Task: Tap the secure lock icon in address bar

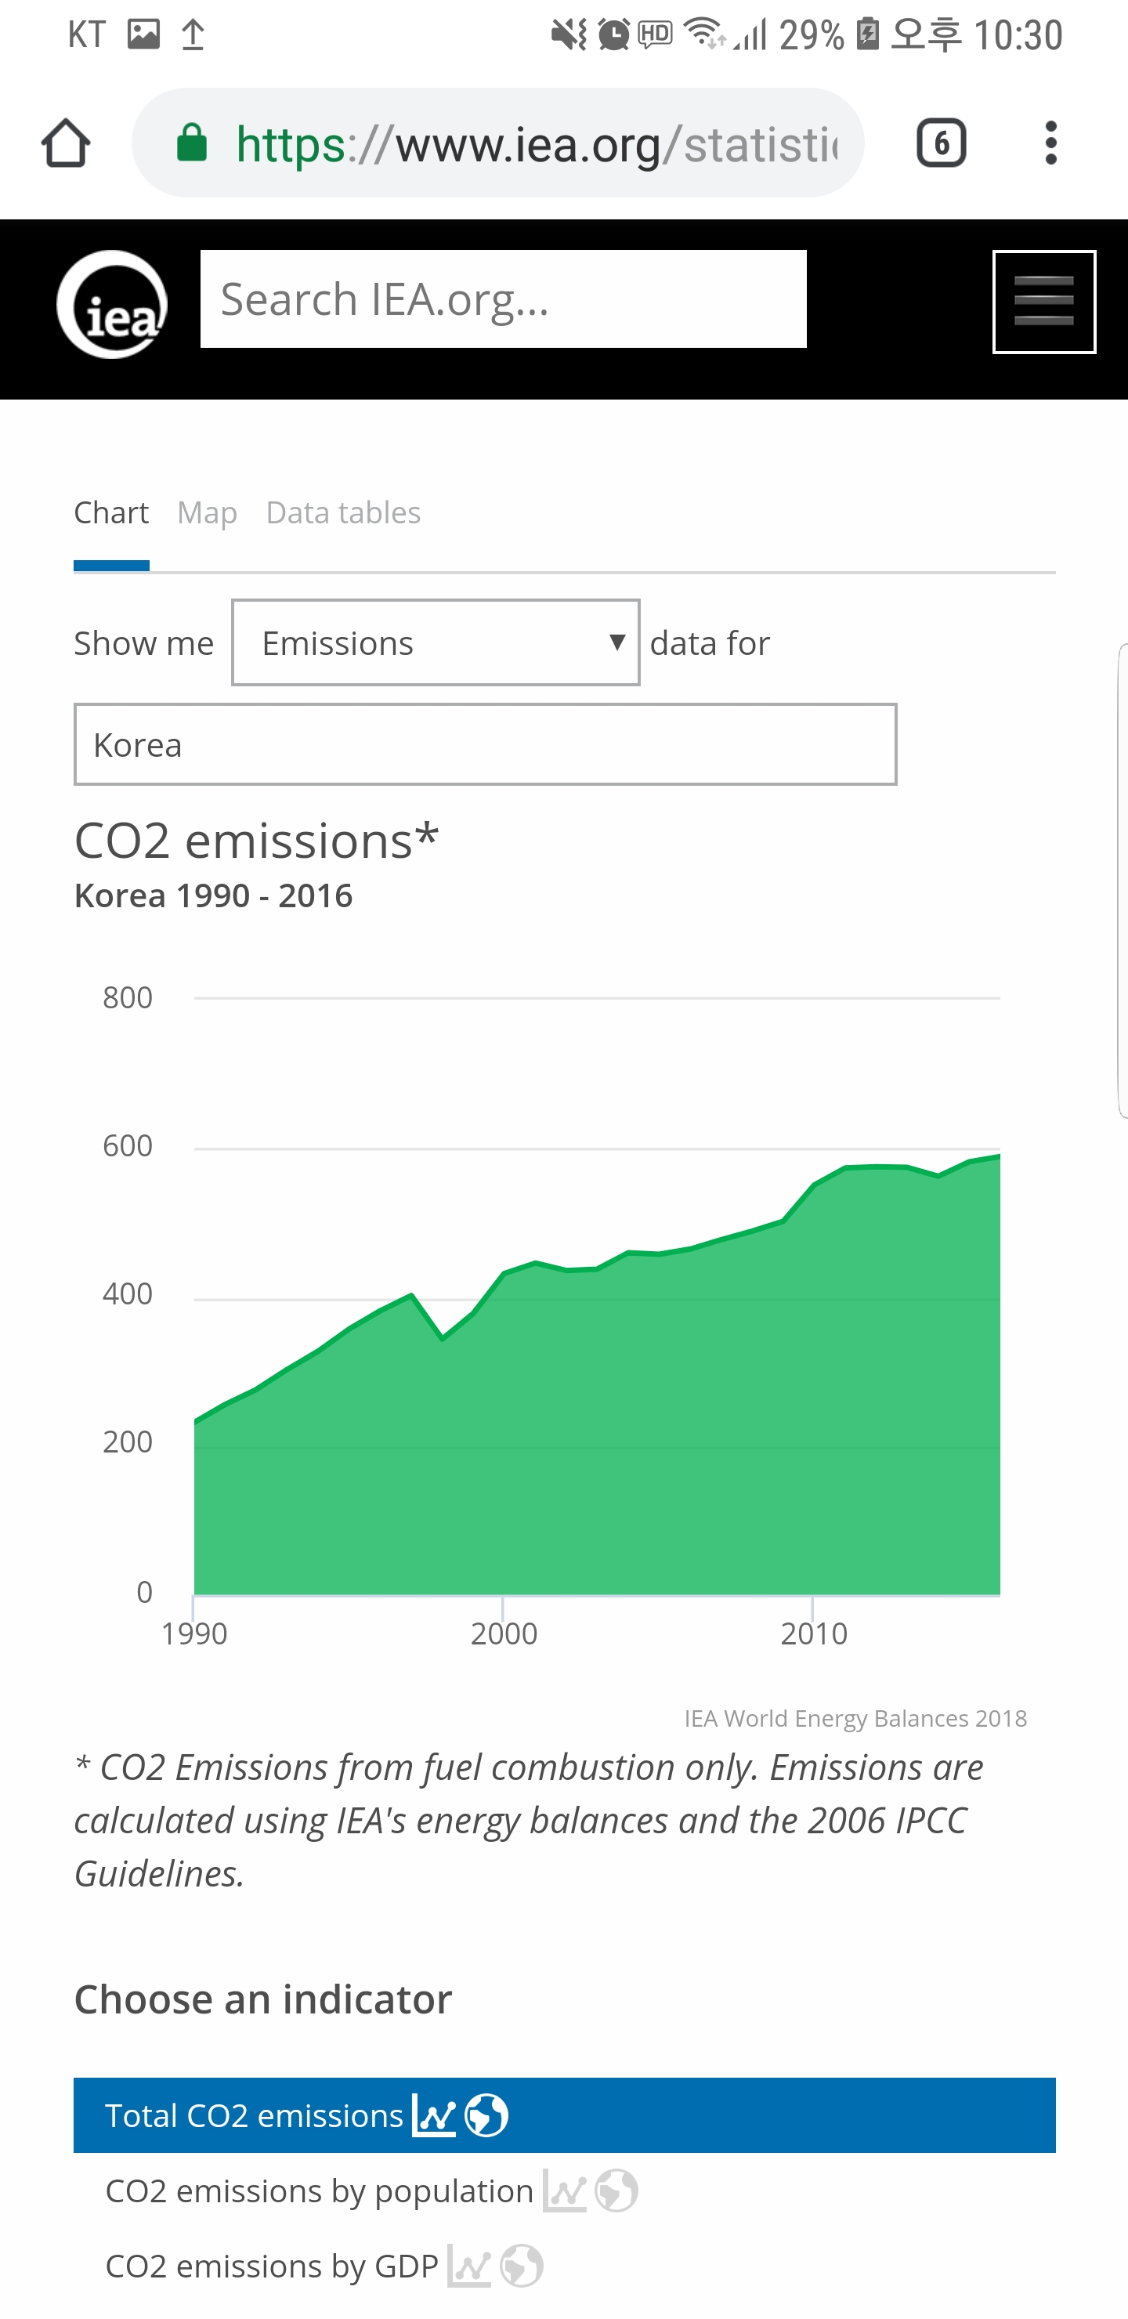Action: point(192,143)
